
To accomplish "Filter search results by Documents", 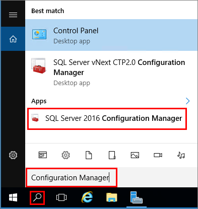I will point(89,155).
